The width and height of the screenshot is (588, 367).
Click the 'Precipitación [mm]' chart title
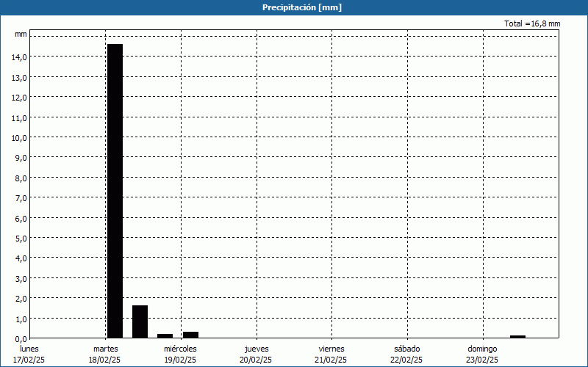(302, 7)
